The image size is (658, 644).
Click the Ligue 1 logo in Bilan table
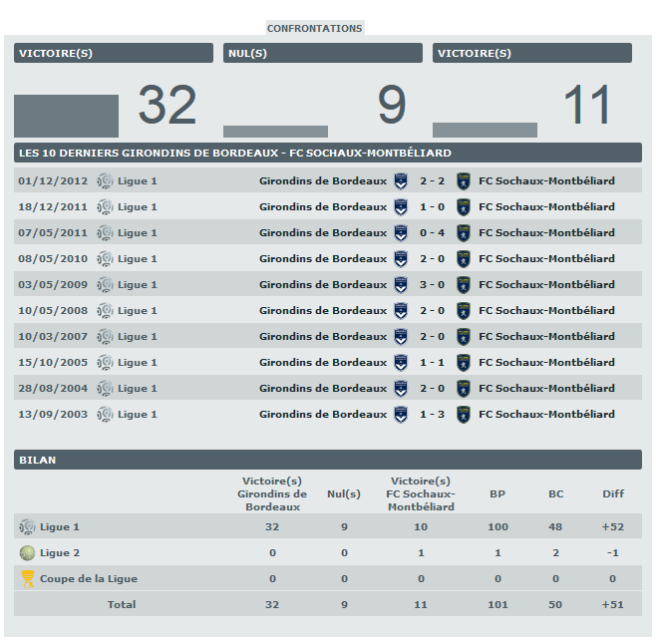(27, 527)
